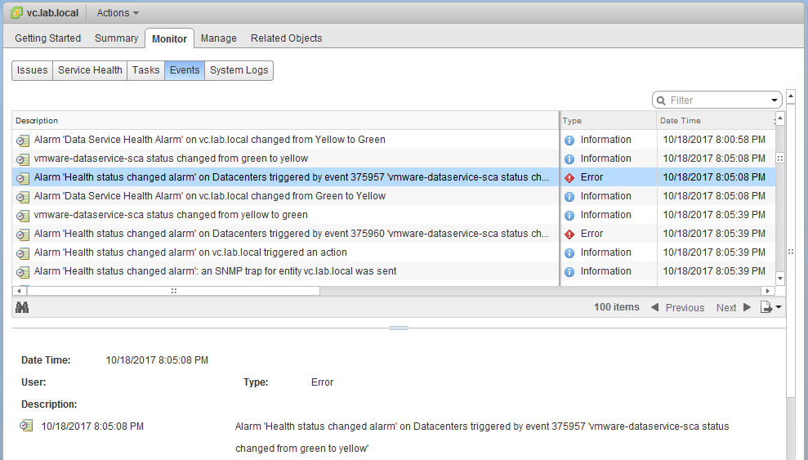Click the magnifier icon in the Filter box
Image resolution: width=808 pixels, height=460 pixels.
661,100
